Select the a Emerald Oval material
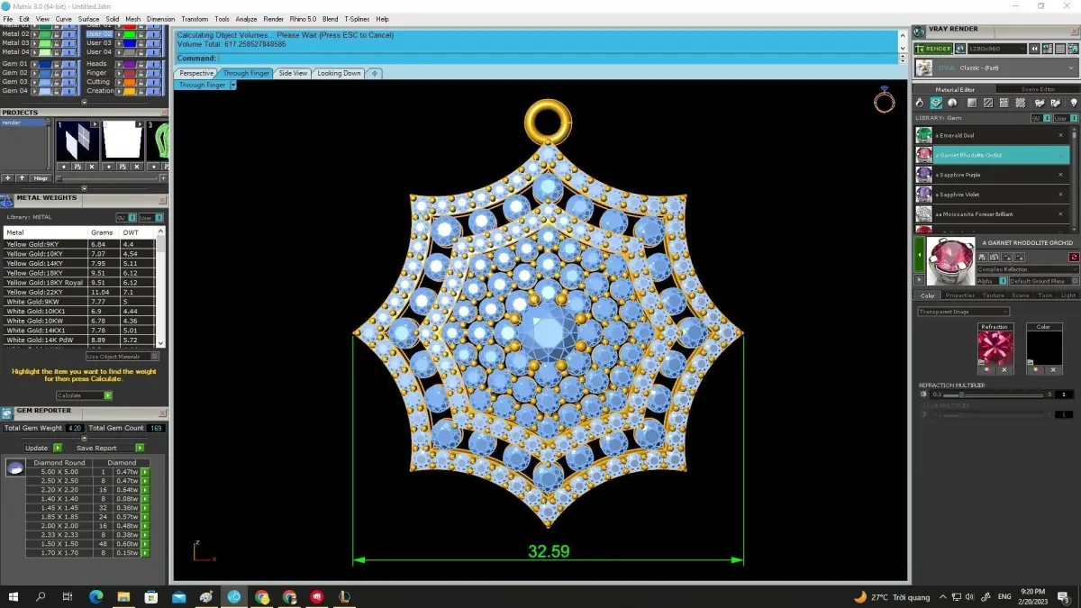Screen dimensions: 1081x608 tap(991, 135)
